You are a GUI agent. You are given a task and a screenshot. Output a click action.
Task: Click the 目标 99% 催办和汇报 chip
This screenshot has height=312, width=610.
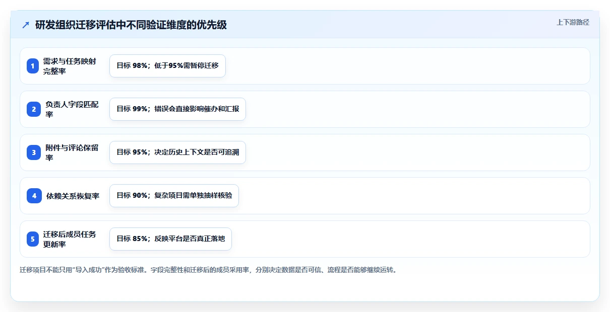coord(177,109)
